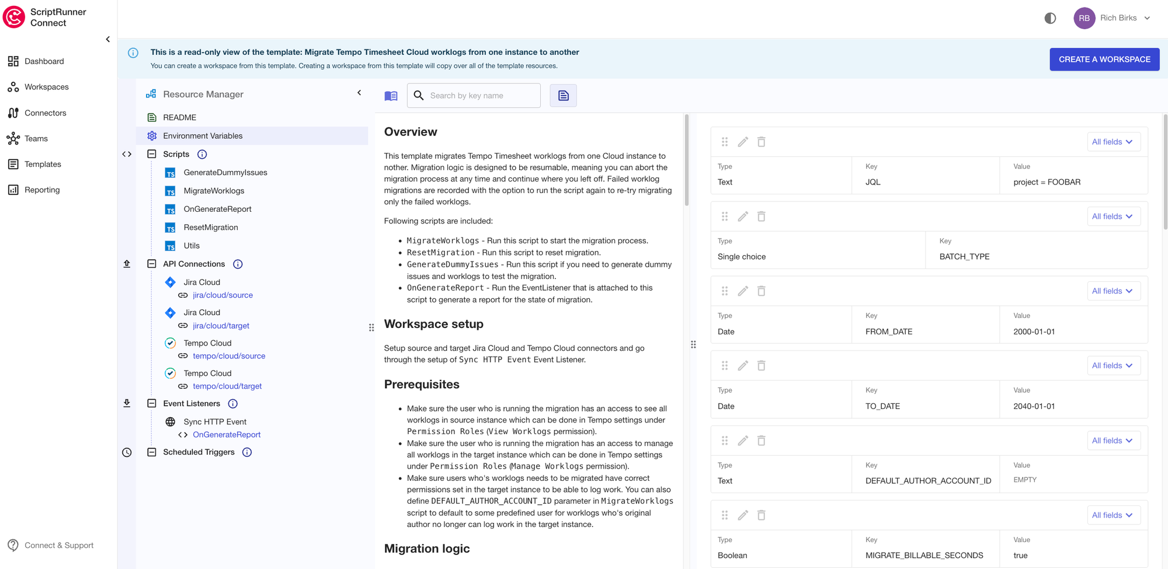Open All fields dropdown for BATCH_TYPE
The height and width of the screenshot is (569, 1168).
1113,217
